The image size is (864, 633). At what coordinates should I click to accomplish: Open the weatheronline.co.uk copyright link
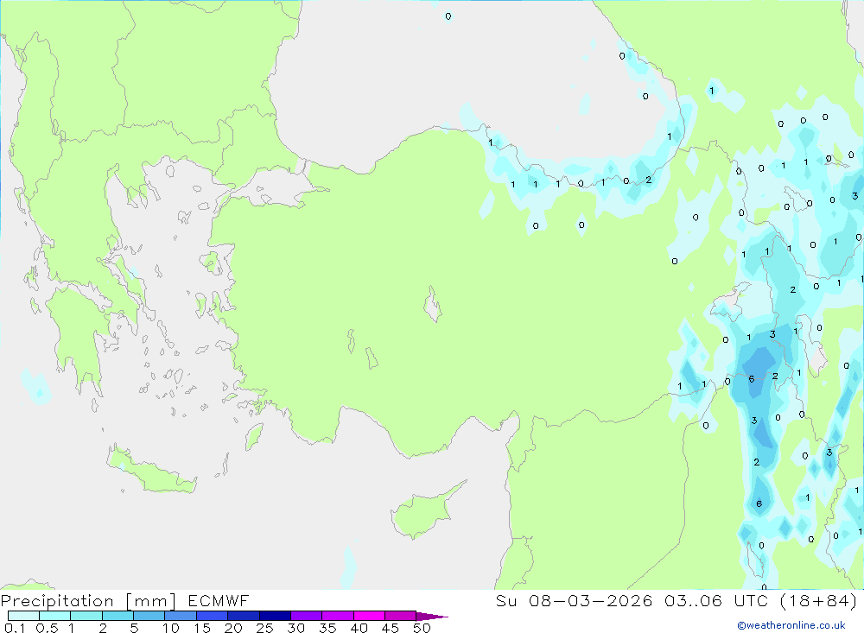click(x=791, y=625)
